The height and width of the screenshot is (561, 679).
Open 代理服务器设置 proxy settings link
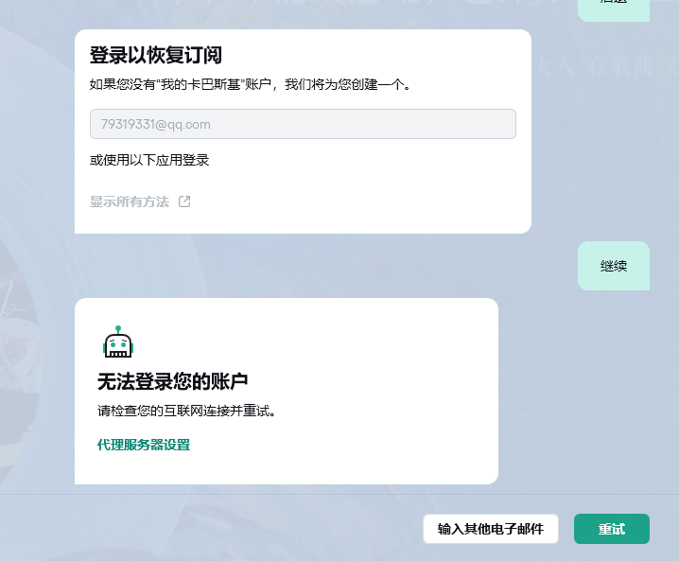coord(144,445)
